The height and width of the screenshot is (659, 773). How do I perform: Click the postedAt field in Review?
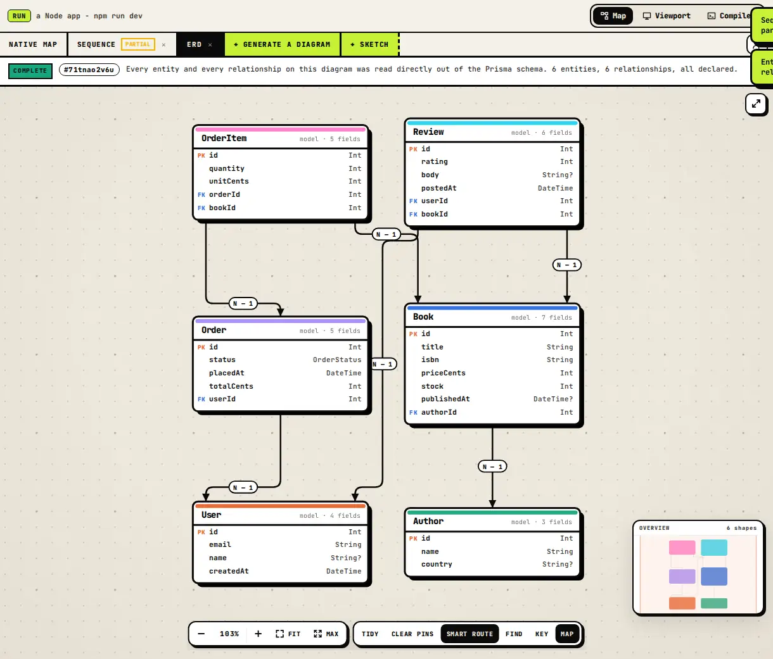tap(492, 188)
